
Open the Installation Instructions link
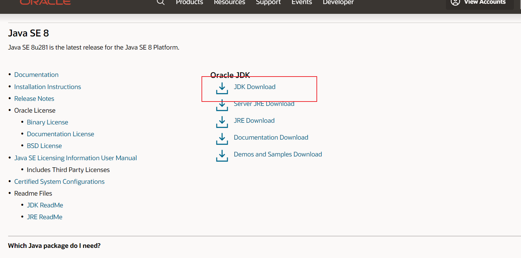[48, 87]
